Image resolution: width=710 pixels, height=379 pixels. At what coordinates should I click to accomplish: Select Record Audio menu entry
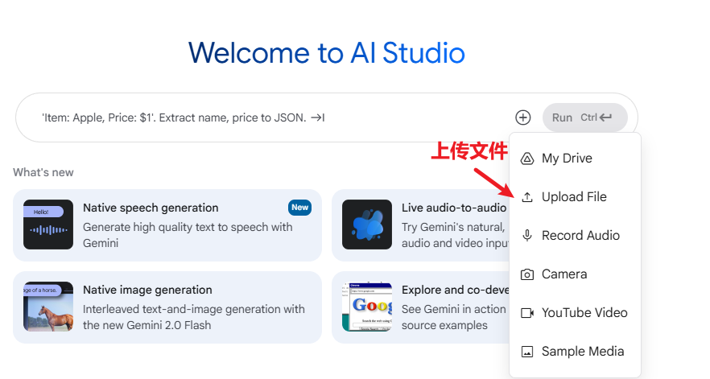click(580, 236)
